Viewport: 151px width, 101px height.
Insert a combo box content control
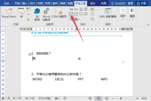point(76,14)
